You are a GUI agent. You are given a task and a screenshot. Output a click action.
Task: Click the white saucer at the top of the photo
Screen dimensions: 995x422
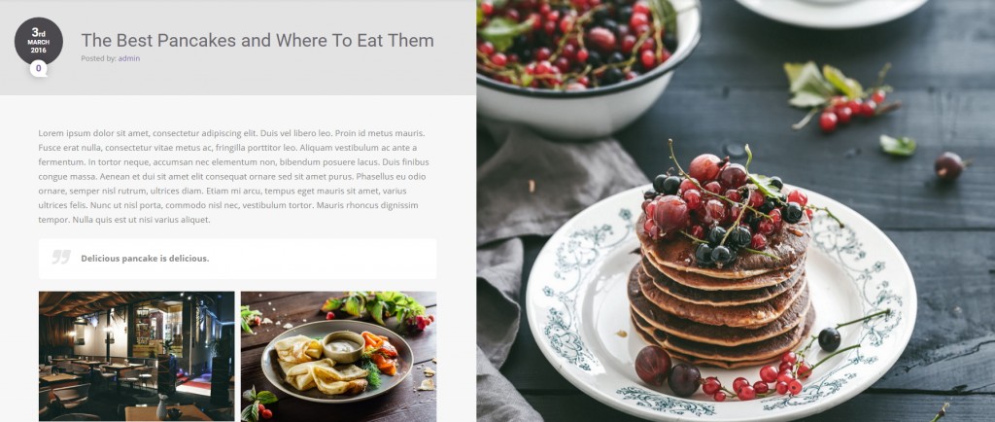click(x=832, y=12)
